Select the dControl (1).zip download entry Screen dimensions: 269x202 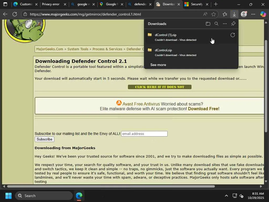(191, 37)
